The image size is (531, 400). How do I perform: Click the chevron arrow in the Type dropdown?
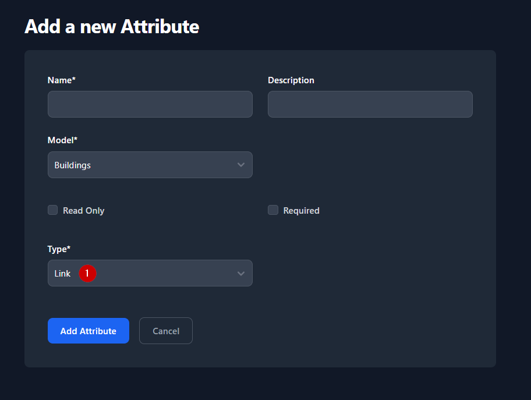pyautogui.click(x=241, y=273)
